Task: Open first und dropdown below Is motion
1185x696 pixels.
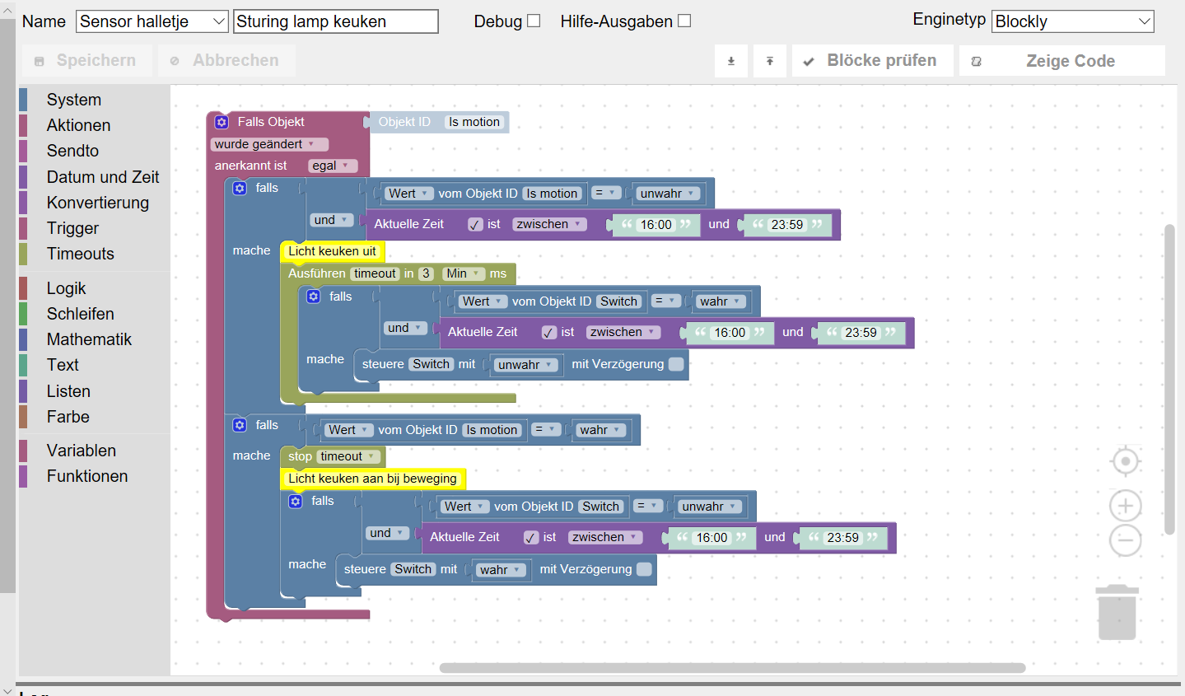Action: (x=333, y=220)
